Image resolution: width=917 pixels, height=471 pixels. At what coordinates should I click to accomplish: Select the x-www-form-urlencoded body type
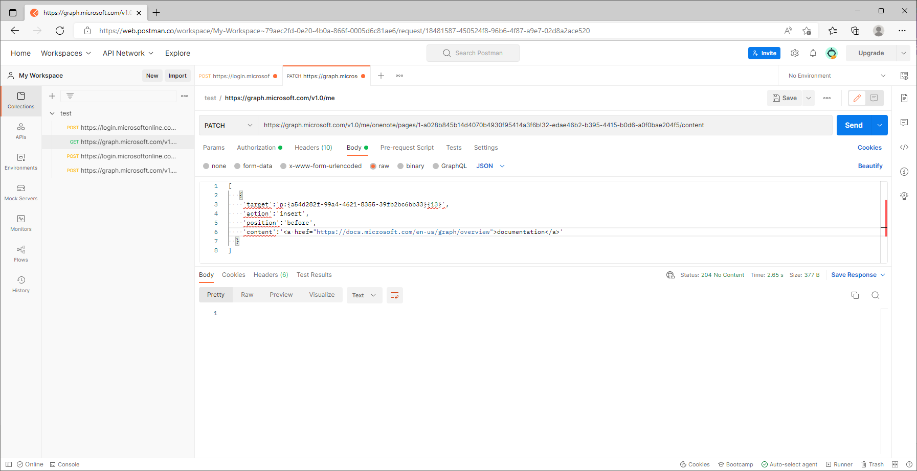click(321, 166)
